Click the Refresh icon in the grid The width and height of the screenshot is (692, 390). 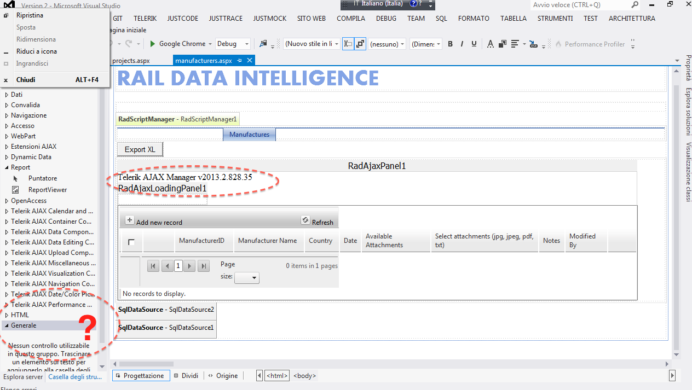(305, 220)
